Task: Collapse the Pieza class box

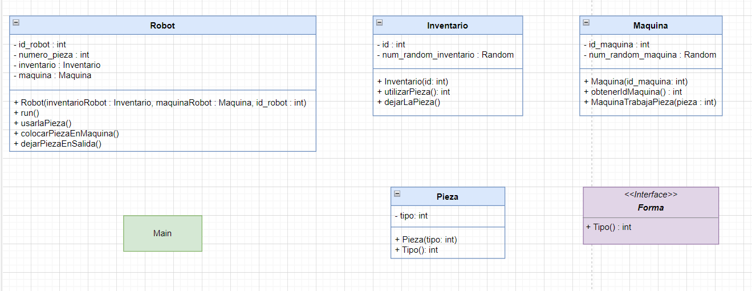Action: click(397, 193)
